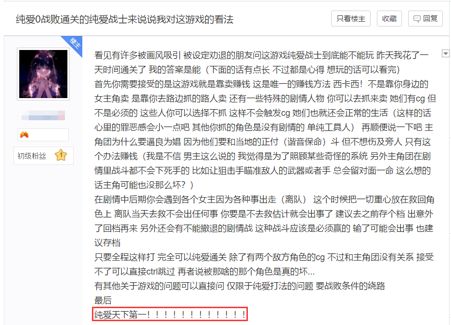This screenshot has height=325, width=451.
Task: Click the line starting with 看见有许多被画风吸引
Action: click(261, 55)
